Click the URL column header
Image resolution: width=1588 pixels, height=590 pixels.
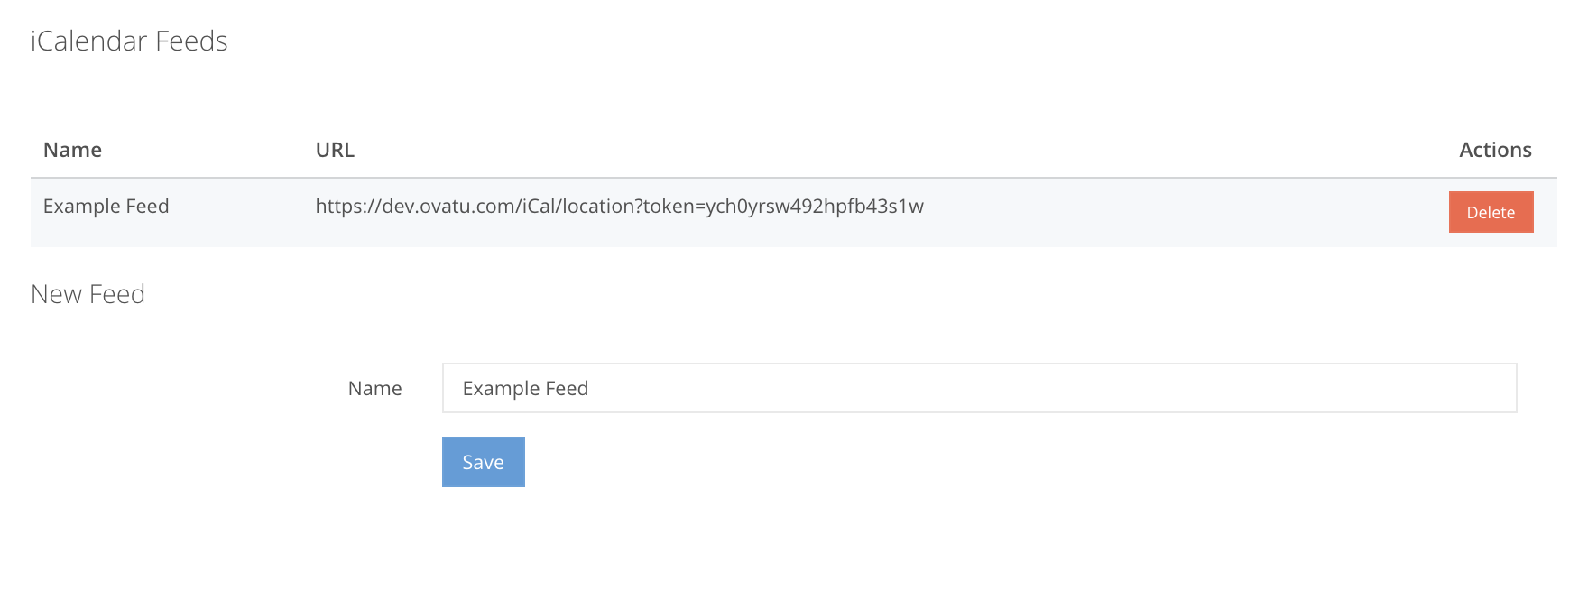pos(334,149)
